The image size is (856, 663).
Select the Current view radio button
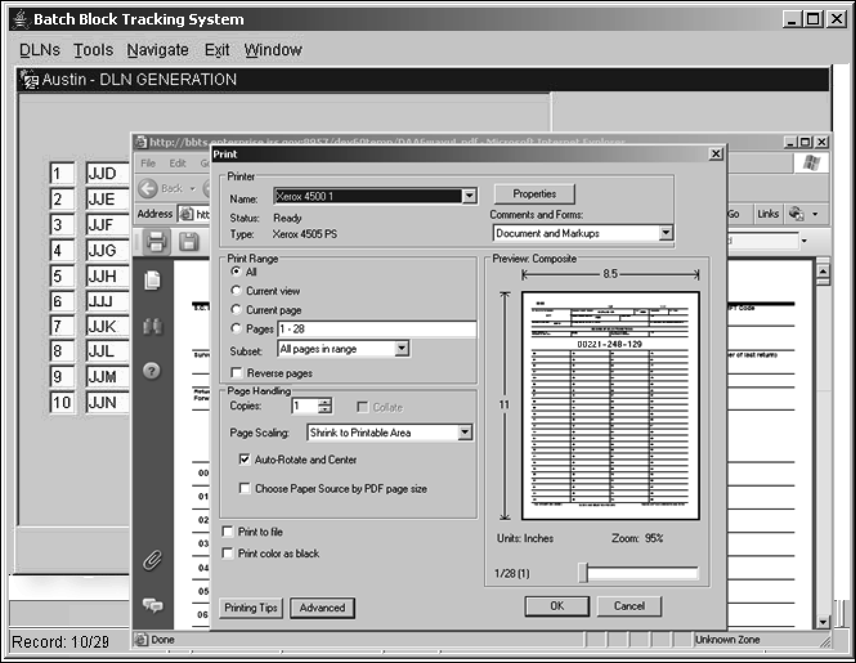[236, 290]
